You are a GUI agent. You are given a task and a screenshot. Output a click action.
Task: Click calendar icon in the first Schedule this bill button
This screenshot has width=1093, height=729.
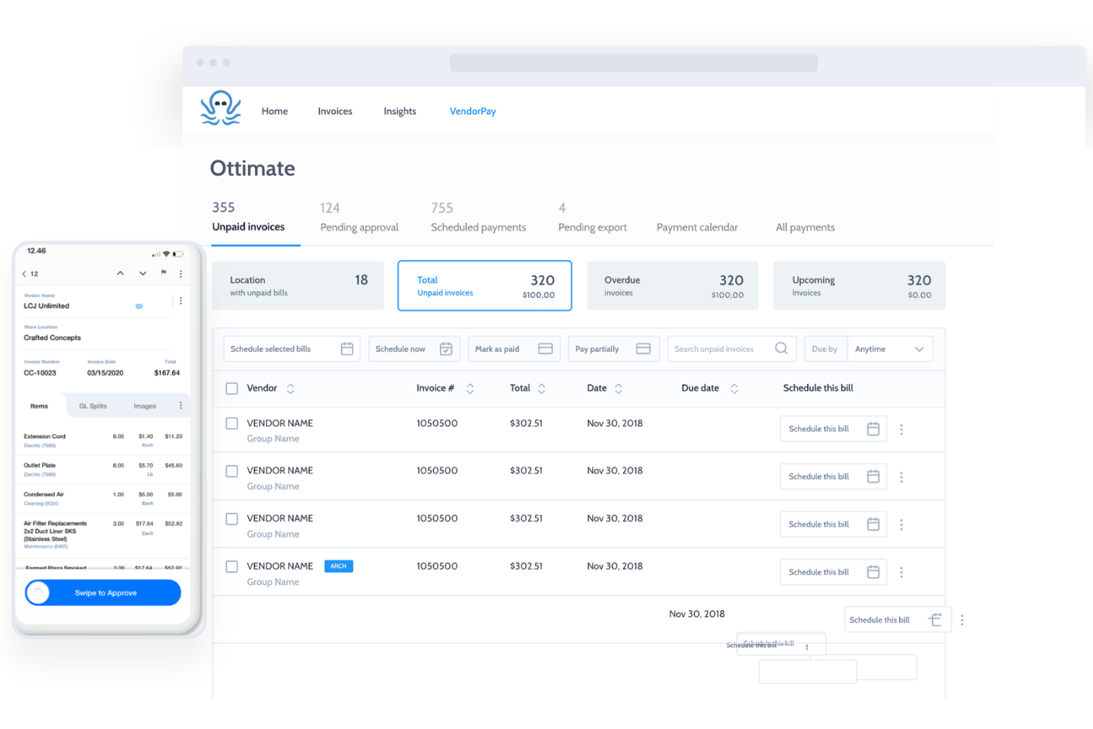coord(873,428)
